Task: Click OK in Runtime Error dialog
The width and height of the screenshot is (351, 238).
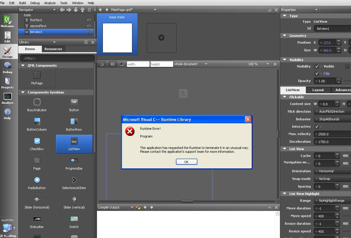Action: click(186, 162)
